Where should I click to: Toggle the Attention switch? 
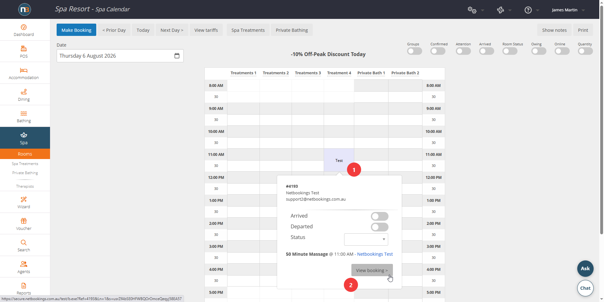[x=463, y=51]
